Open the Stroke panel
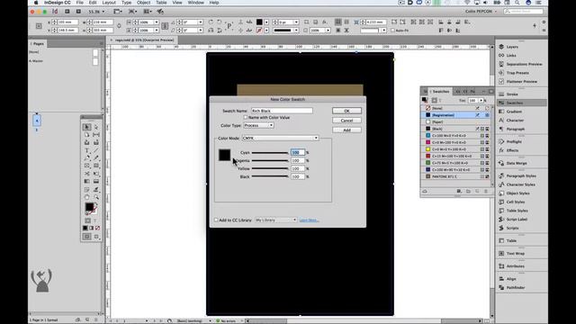The height and width of the screenshot is (324, 576). point(512,94)
